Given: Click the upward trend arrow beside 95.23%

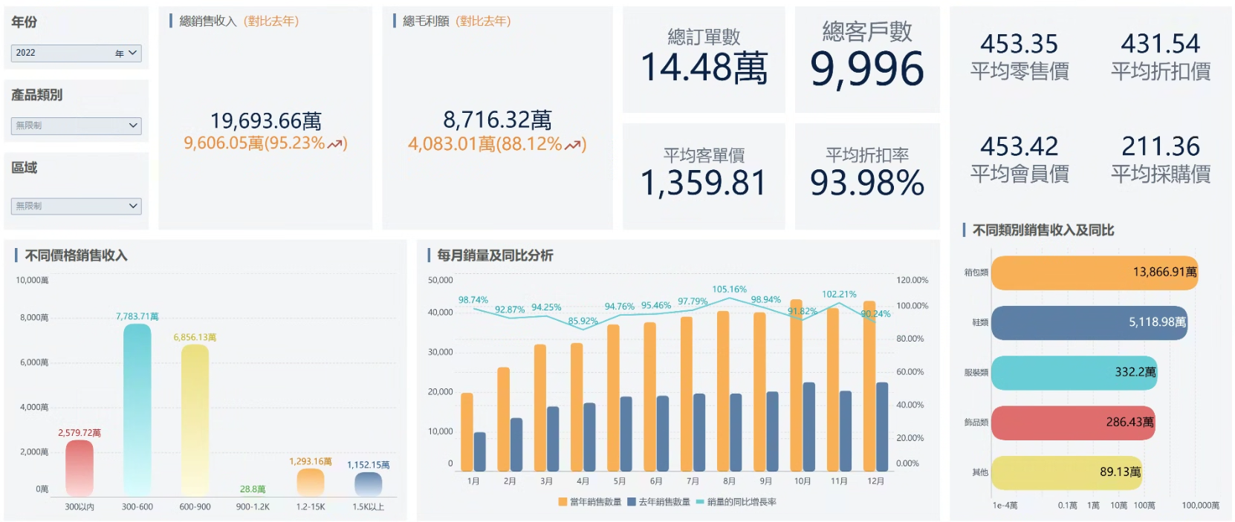Looking at the screenshot, I should coord(336,144).
